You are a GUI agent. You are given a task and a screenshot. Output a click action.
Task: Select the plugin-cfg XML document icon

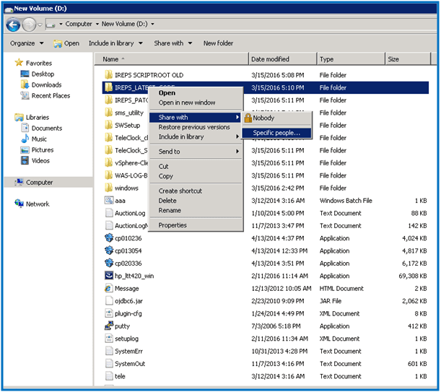pyautogui.click(x=108, y=313)
